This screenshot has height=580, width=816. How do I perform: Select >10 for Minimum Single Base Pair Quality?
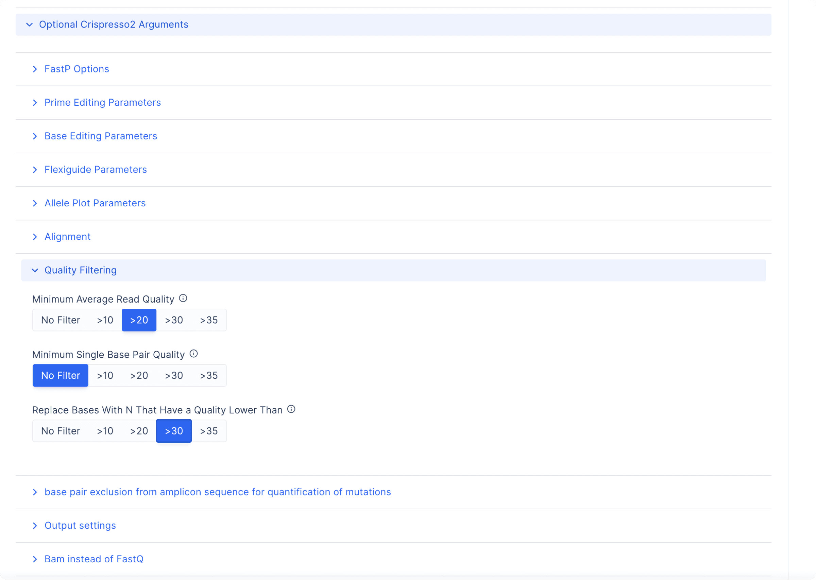coord(105,375)
